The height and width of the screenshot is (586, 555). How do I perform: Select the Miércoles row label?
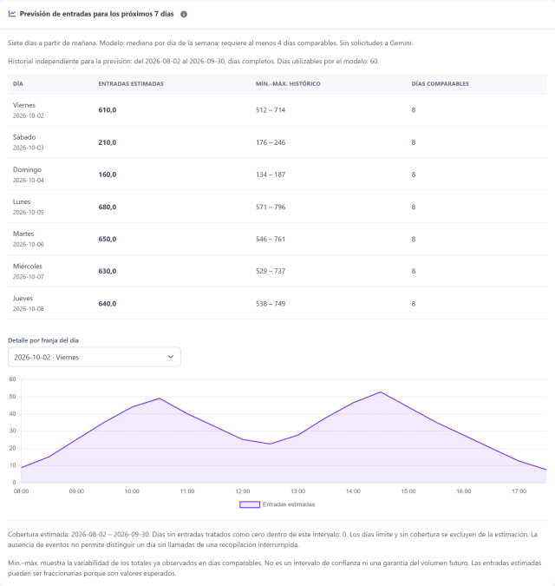(28, 267)
